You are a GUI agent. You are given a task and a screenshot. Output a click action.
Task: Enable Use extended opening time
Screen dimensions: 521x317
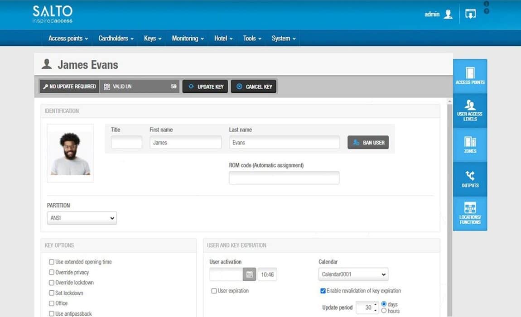(x=52, y=262)
